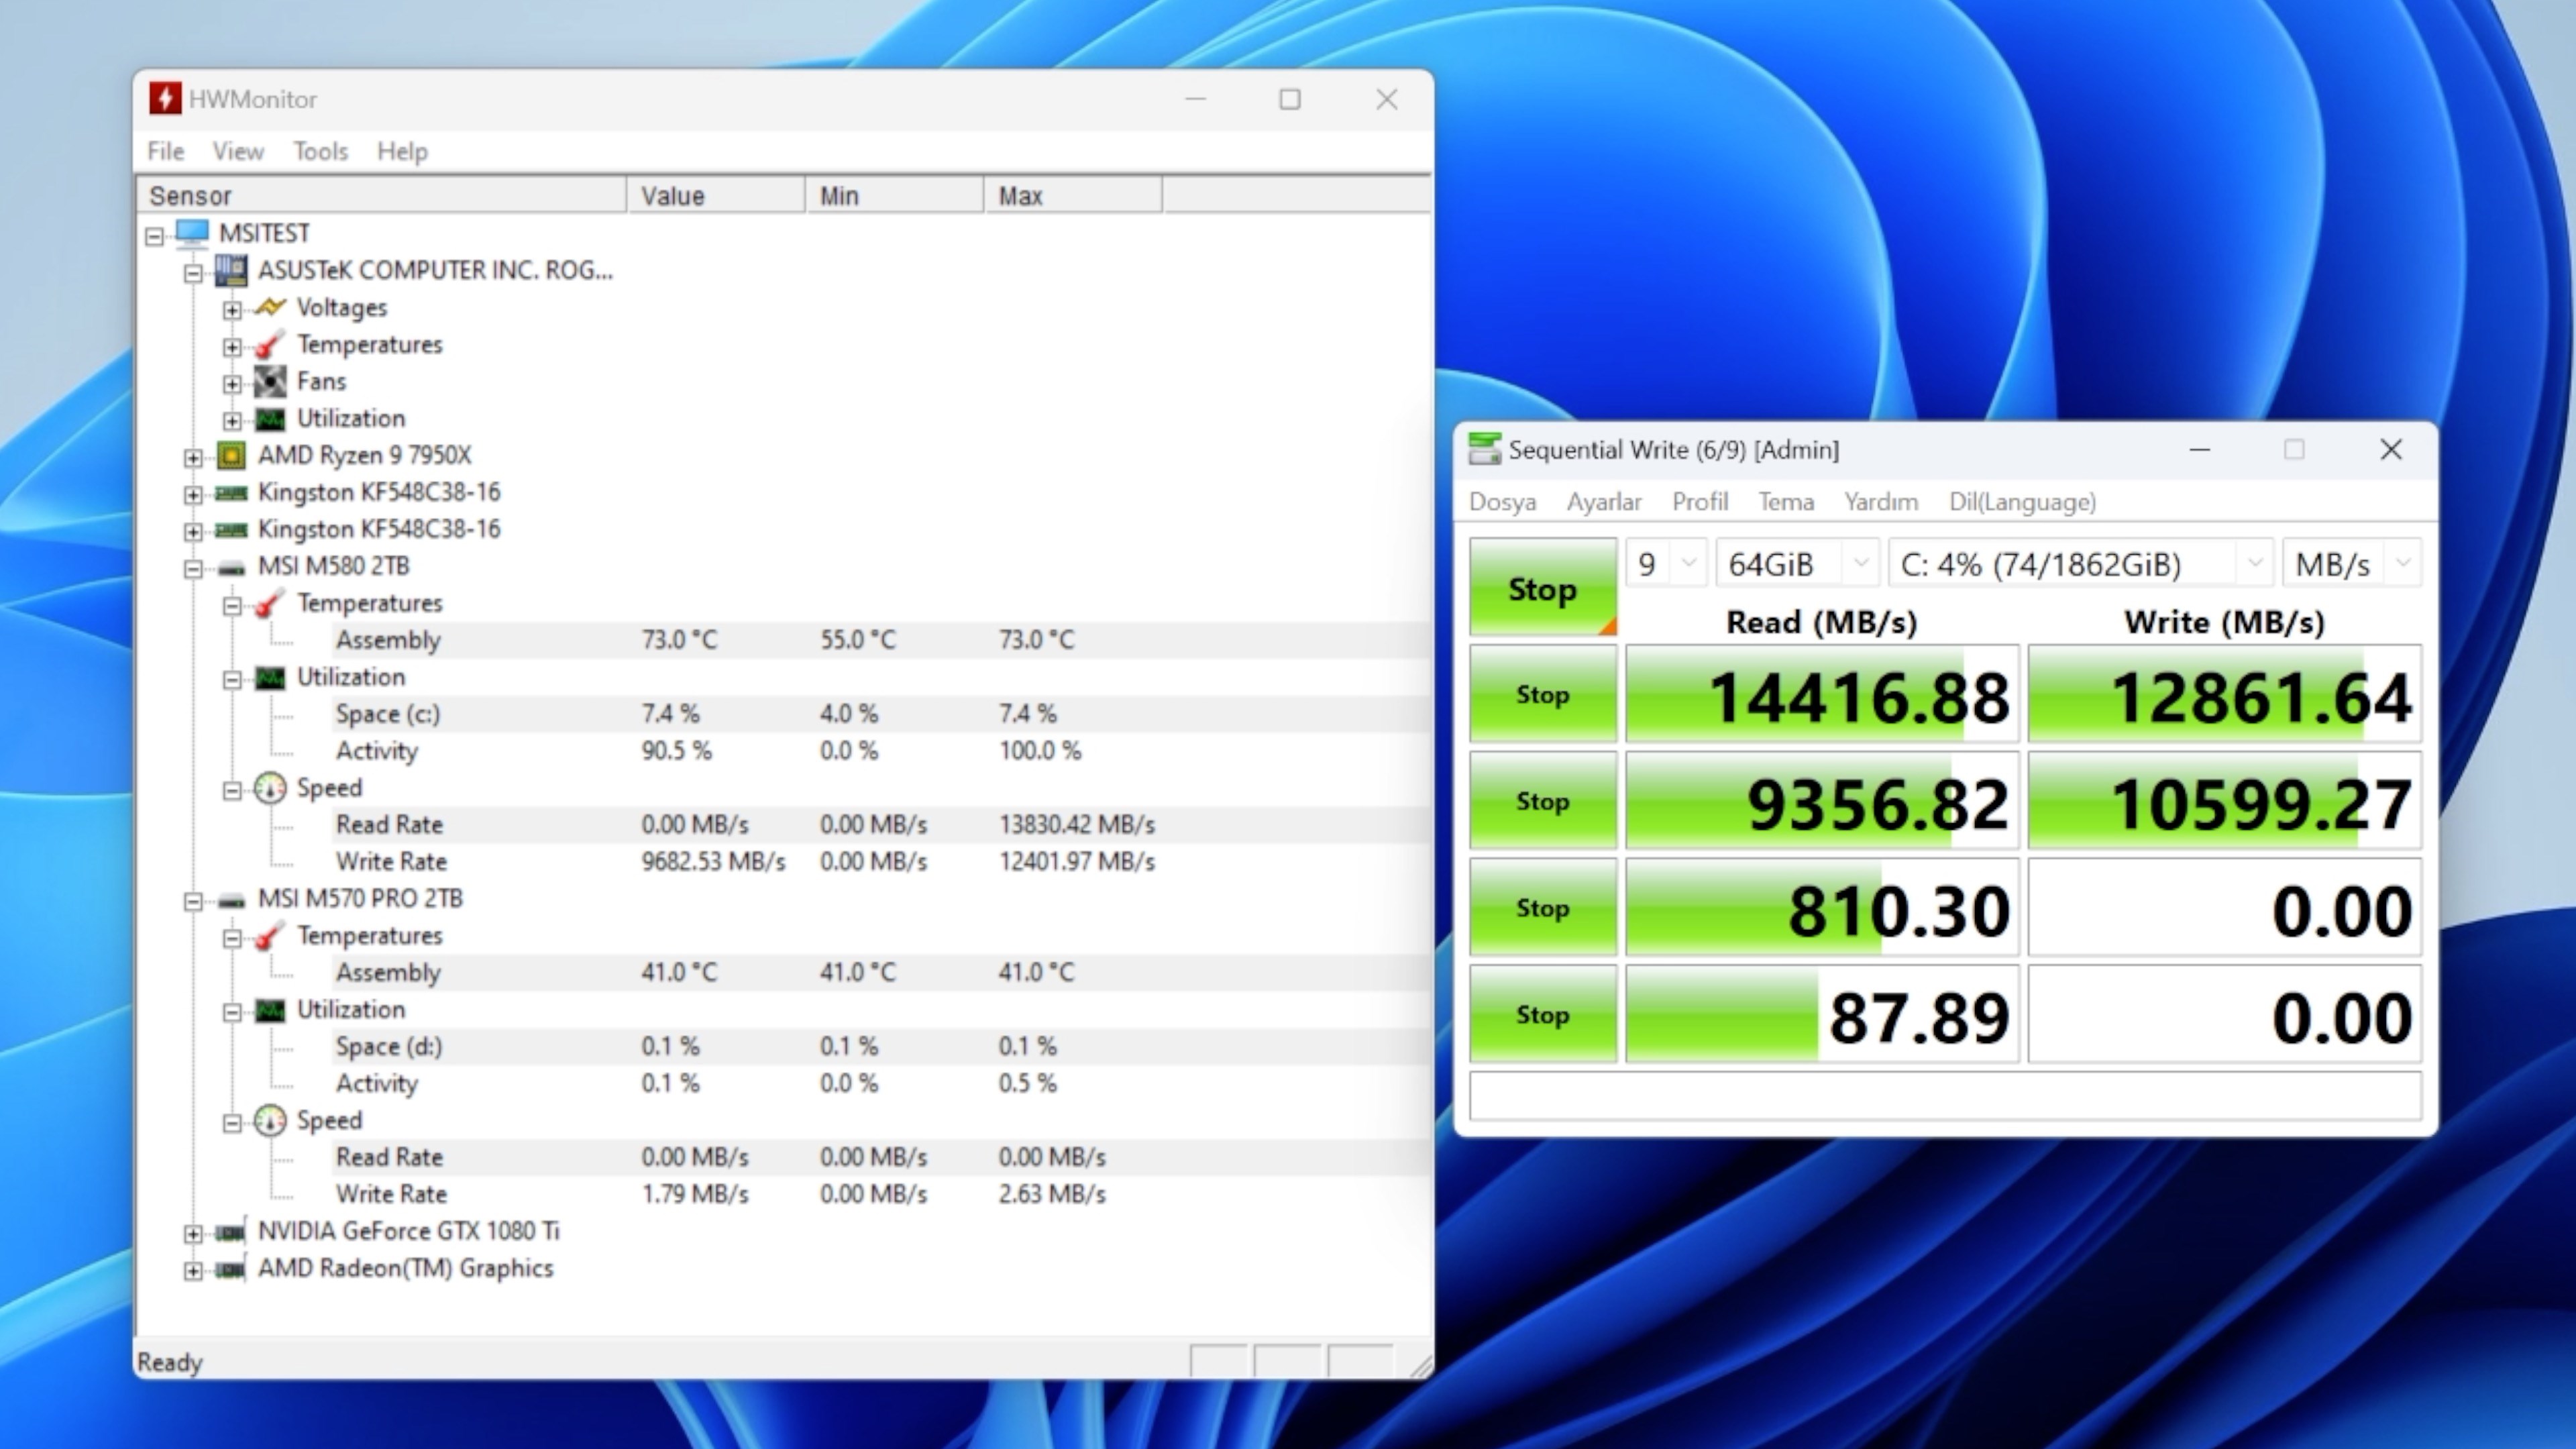The width and height of the screenshot is (2576, 1449).
Task: Click the 12861.64 write result cell
Action: coord(2225,694)
